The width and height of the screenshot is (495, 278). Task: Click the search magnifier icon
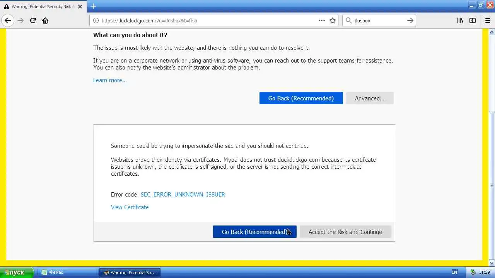348,20
